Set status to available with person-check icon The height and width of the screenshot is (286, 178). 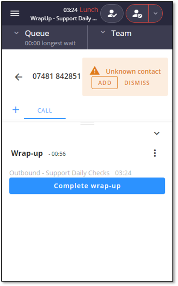point(112,14)
